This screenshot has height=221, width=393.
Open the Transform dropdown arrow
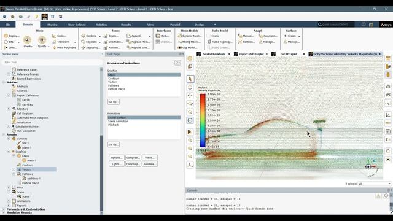coord(75,42)
